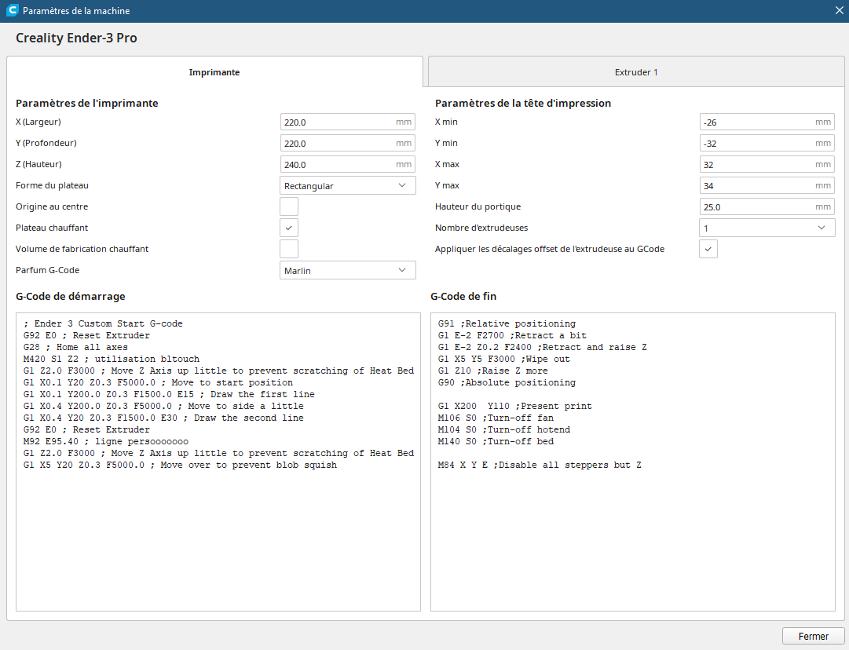Viewport: 849px width, 650px height.
Task: Click the 'G1 E-2 F2700 ;Retract a bit' line
Action: pos(512,335)
